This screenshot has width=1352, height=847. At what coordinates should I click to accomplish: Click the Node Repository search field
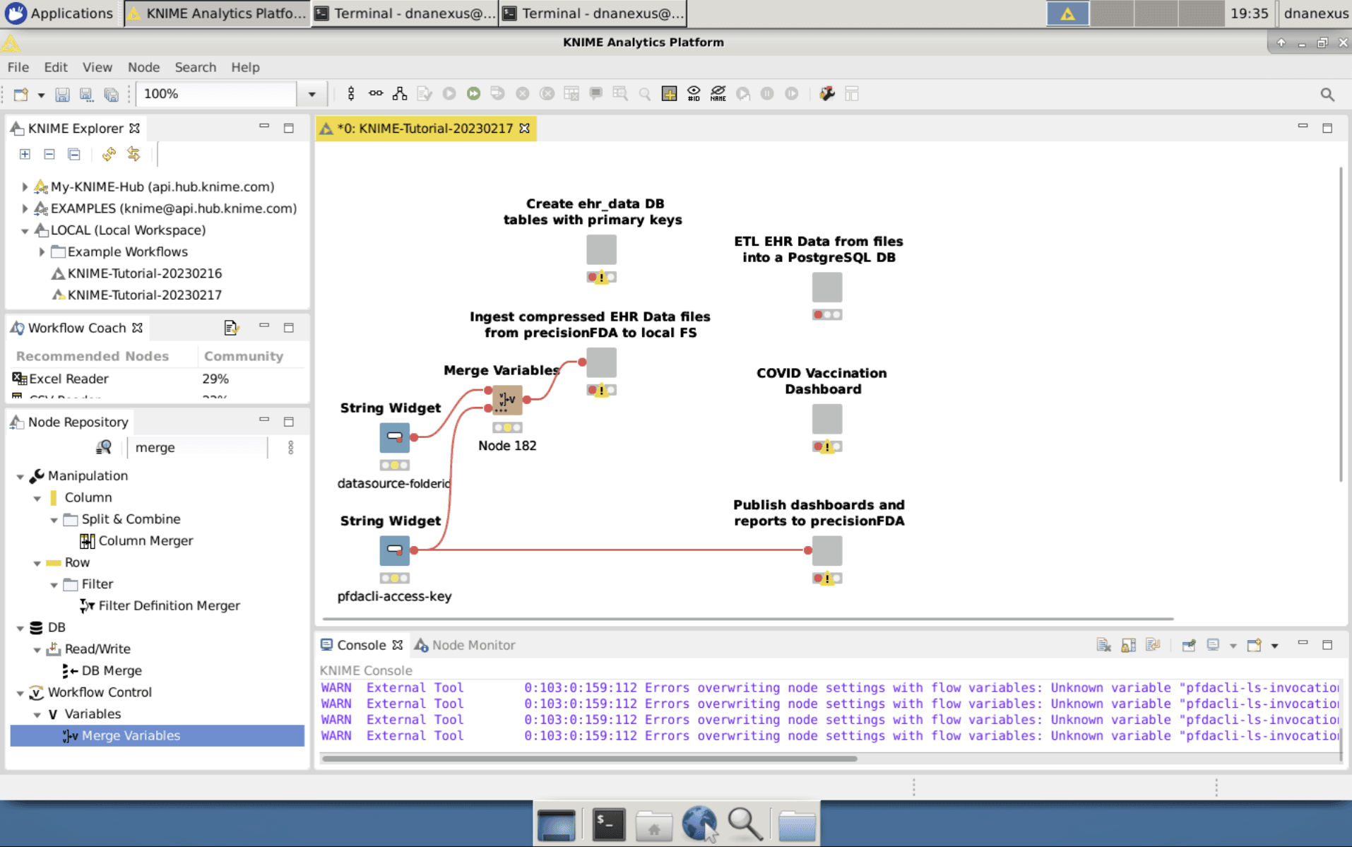[198, 447]
